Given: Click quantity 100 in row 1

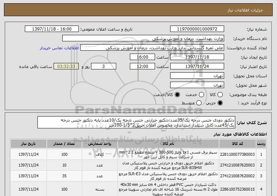Looking at the screenshot, I should tap(64, 155).
